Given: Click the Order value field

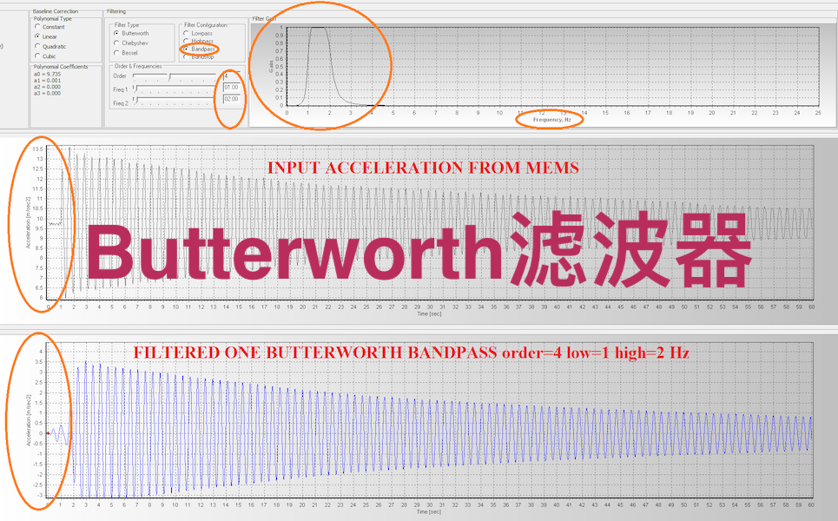Looking at the screenshot, I should coord(231,76).
